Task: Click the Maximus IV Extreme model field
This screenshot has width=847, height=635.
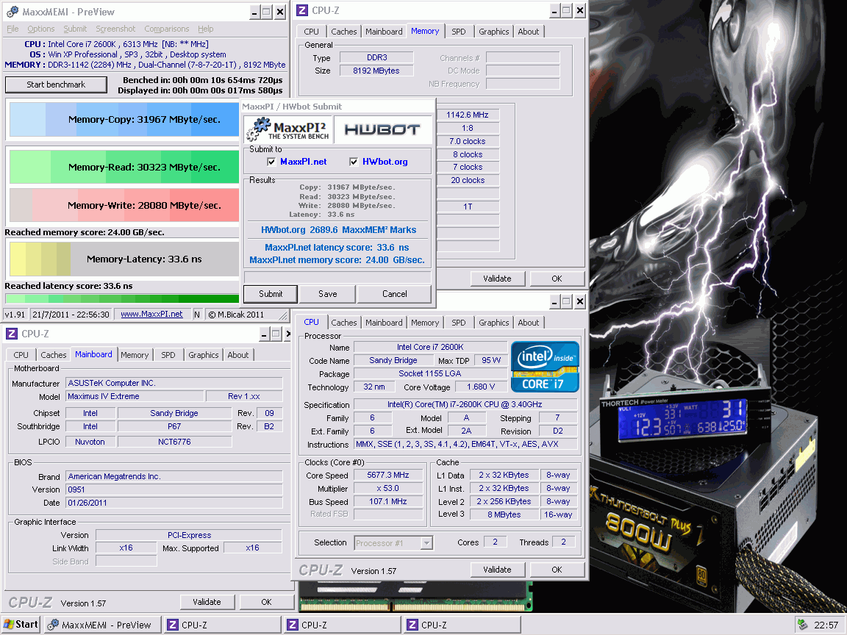Action: [135, 396]
